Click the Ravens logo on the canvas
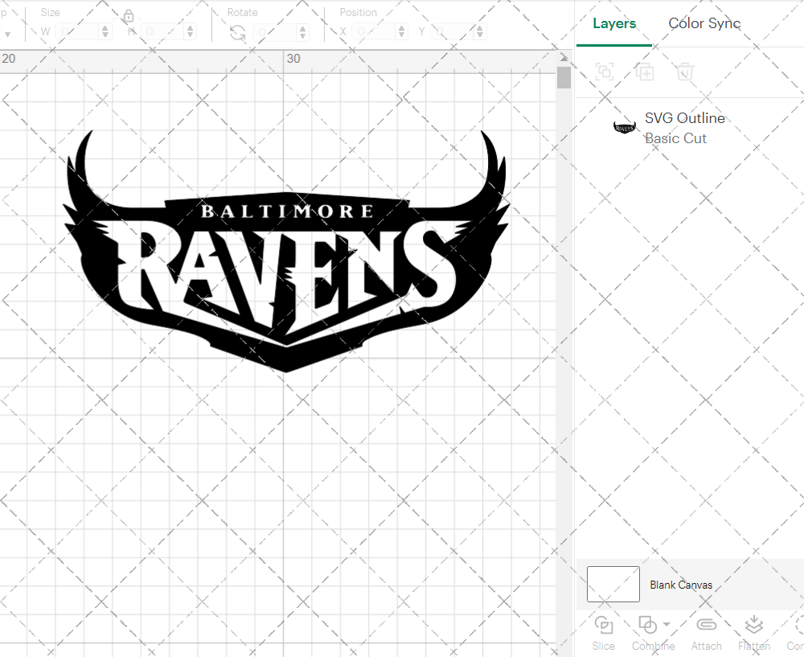Screen dimensions: 804x657 [x=285, y=249]
